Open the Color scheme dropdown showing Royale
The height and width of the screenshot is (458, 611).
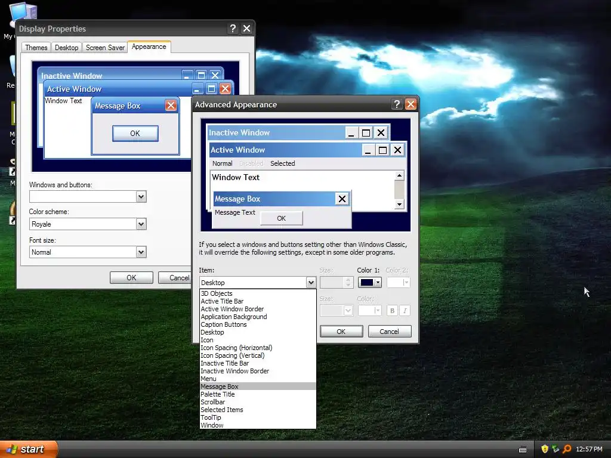[x=141, y=224]
